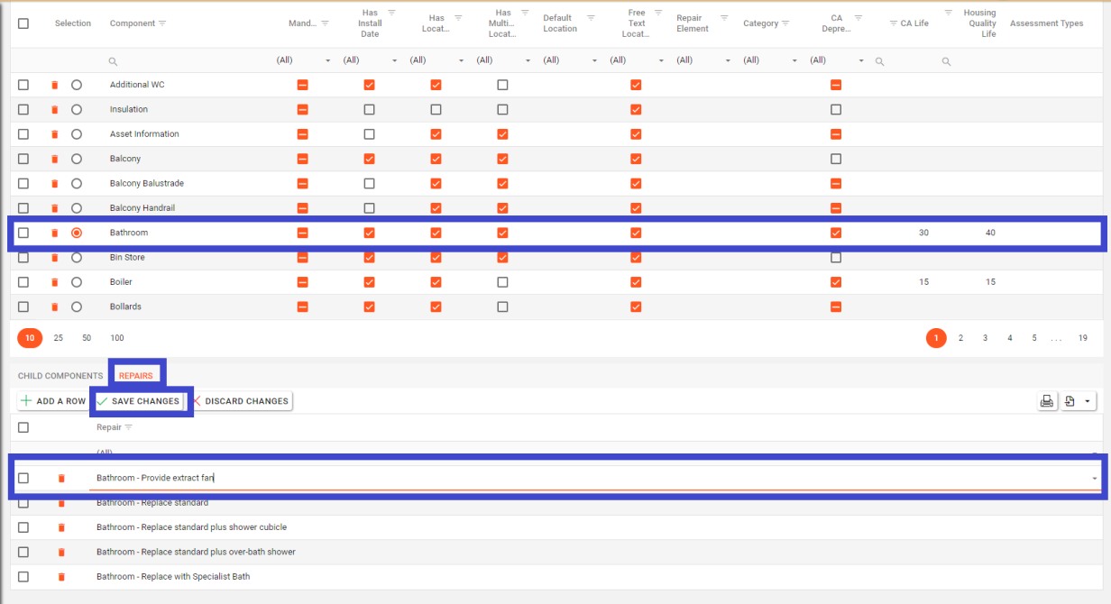The image size is (1111, 604).
Task: Click the Component search input field
Action: point(189,61)
